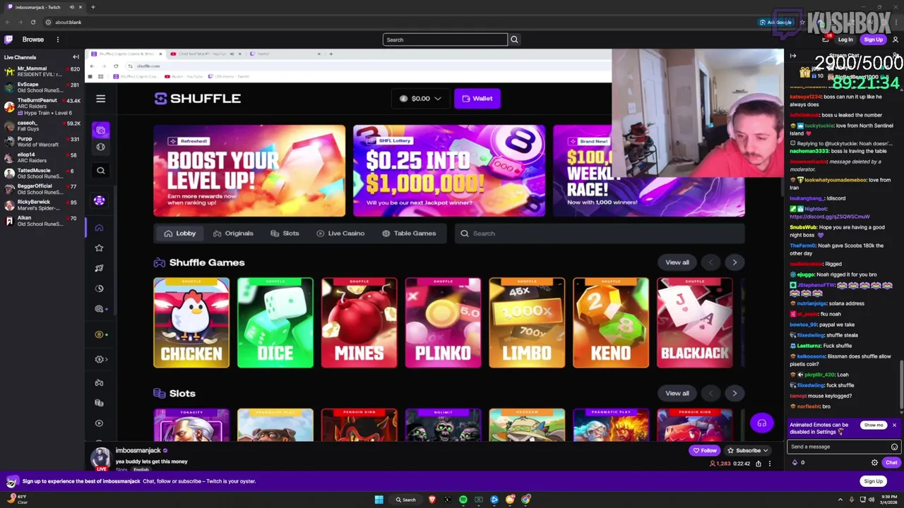The height and width of the screenshot is (508, 904).
Task: Switch to the Slots tab
Action: [x=285, y=234]
